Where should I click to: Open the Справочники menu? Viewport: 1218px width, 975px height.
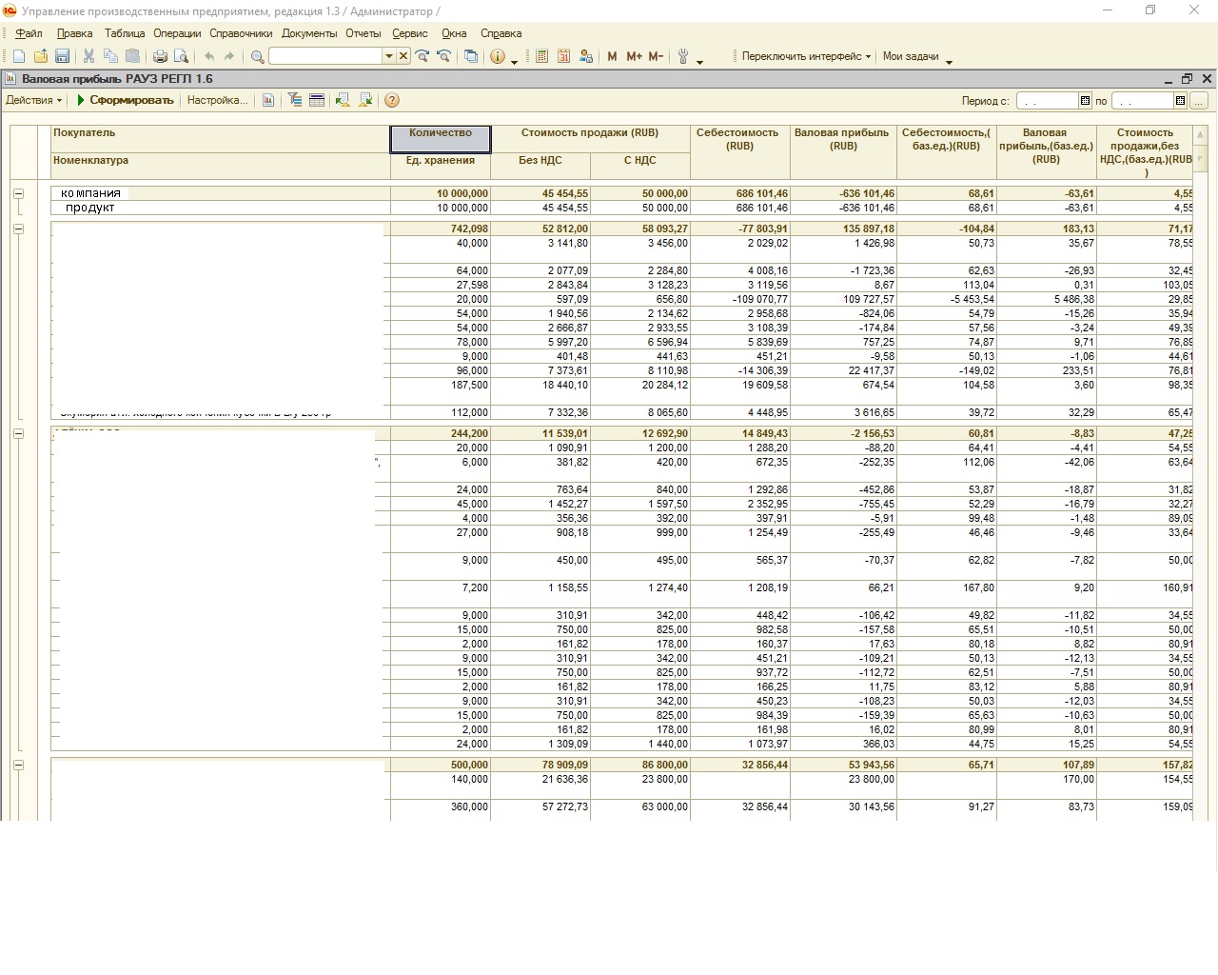[241, 33]
